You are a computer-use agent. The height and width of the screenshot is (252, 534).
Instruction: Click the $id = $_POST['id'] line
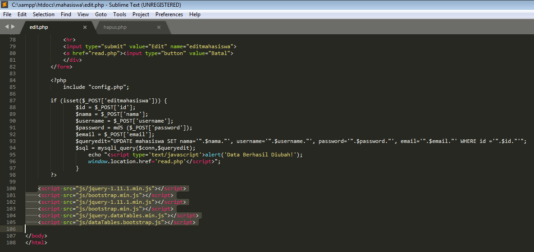click(105, 107)
